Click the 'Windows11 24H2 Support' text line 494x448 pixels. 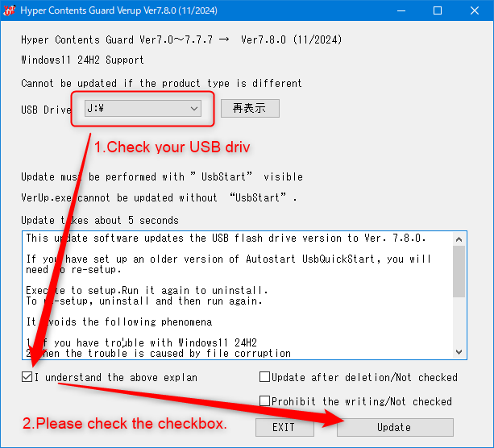pyautogui.click(x=83, y=60)
